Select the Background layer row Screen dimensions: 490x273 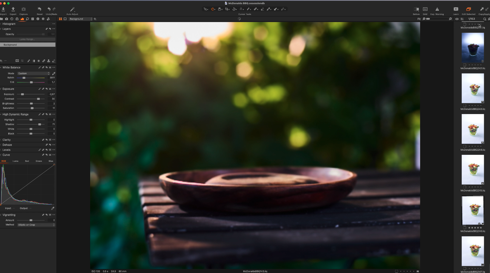tap(28, 45)
